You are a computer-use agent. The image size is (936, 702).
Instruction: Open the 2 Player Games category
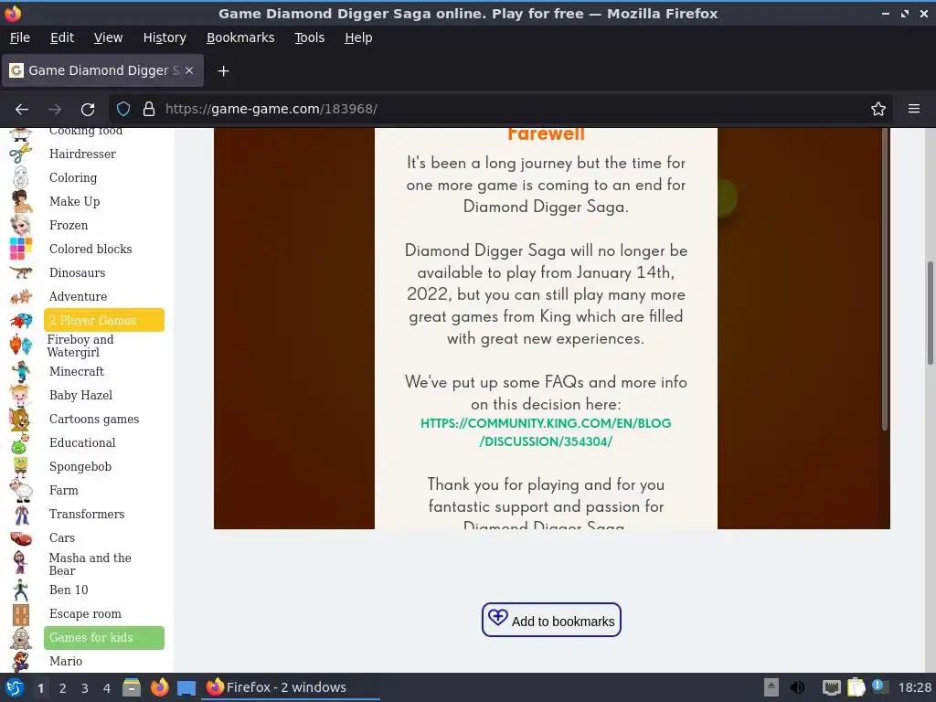[x=104, y=320]
